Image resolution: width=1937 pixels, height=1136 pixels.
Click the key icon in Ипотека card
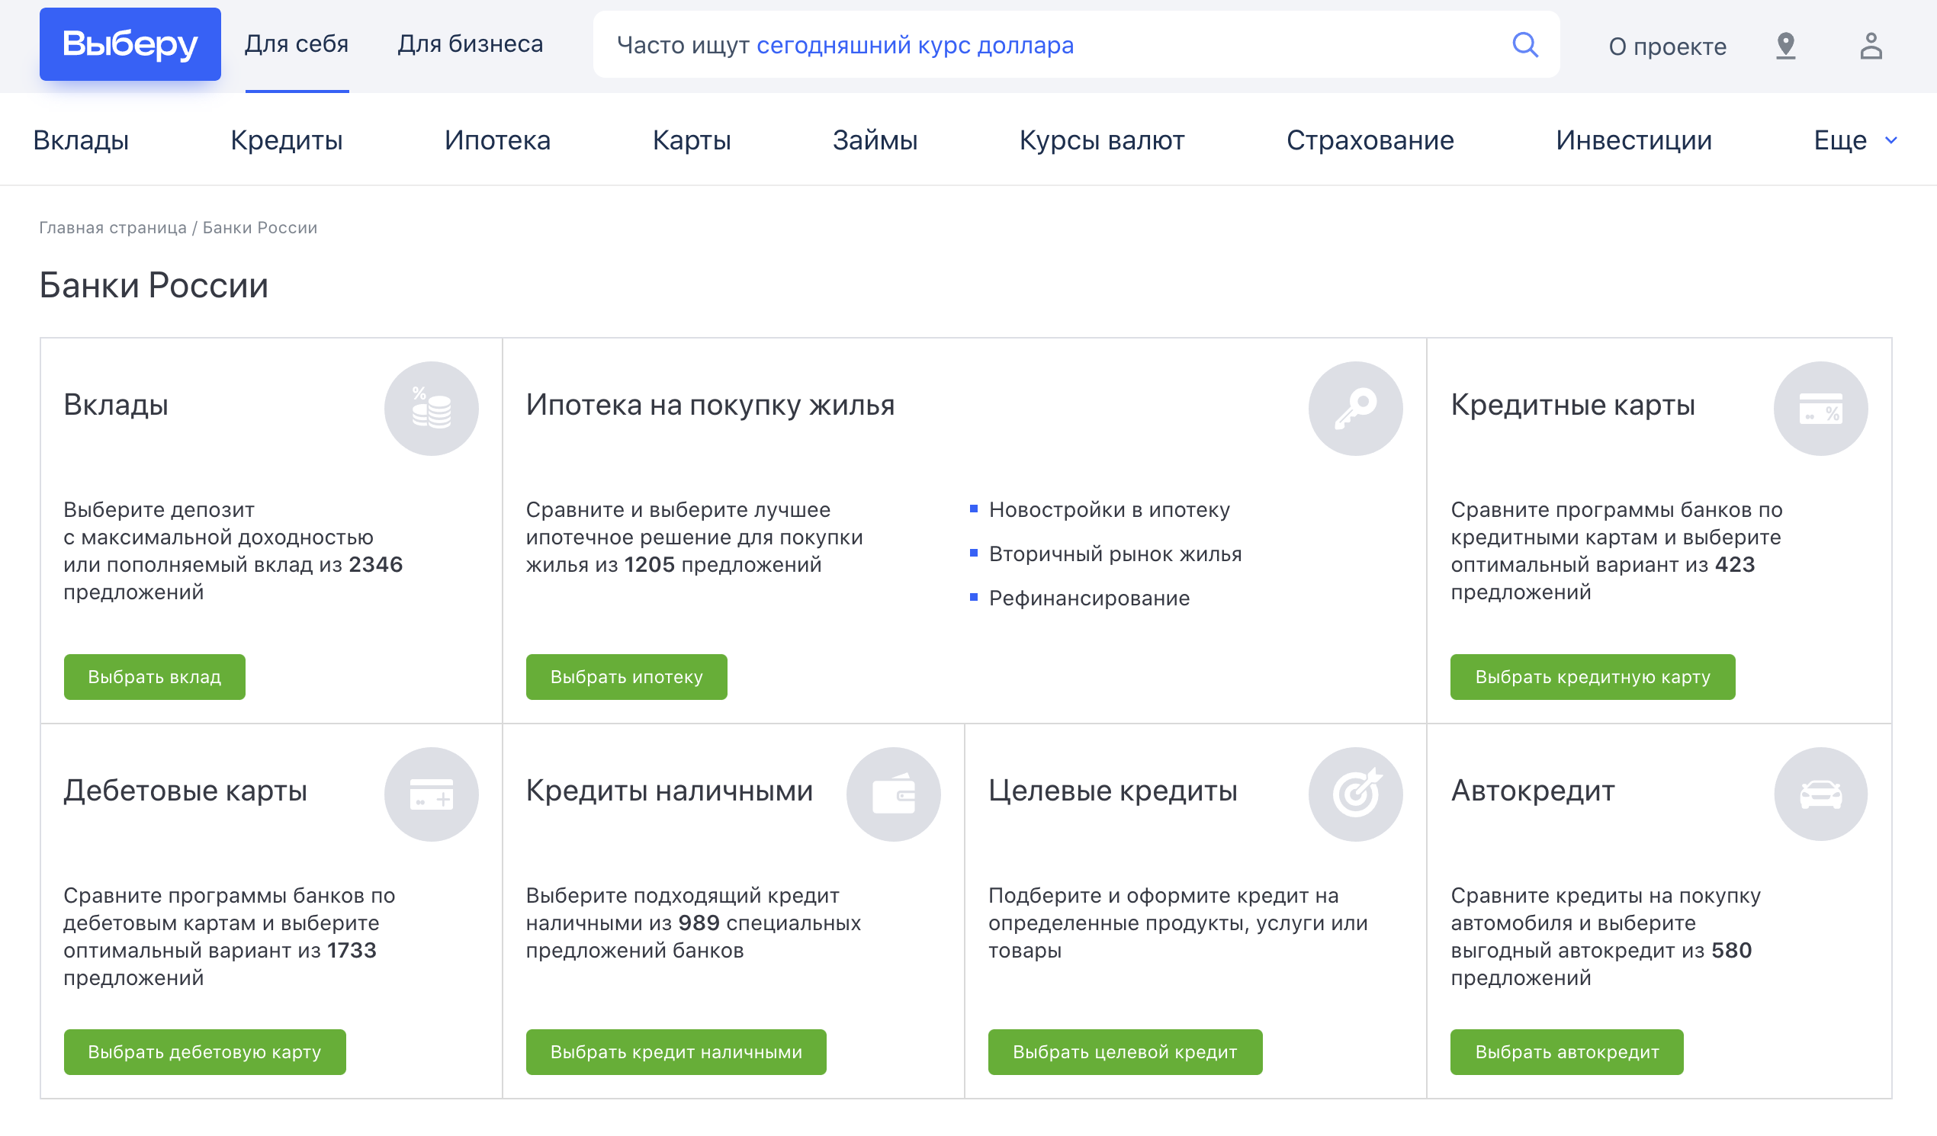[1355, 408]
